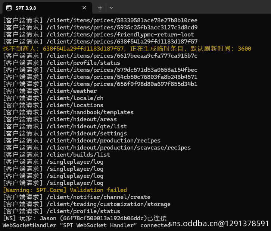The image size is (271, 231).
Task: Click the sns.oddba.cn watermark text
Action: point(219,224)
